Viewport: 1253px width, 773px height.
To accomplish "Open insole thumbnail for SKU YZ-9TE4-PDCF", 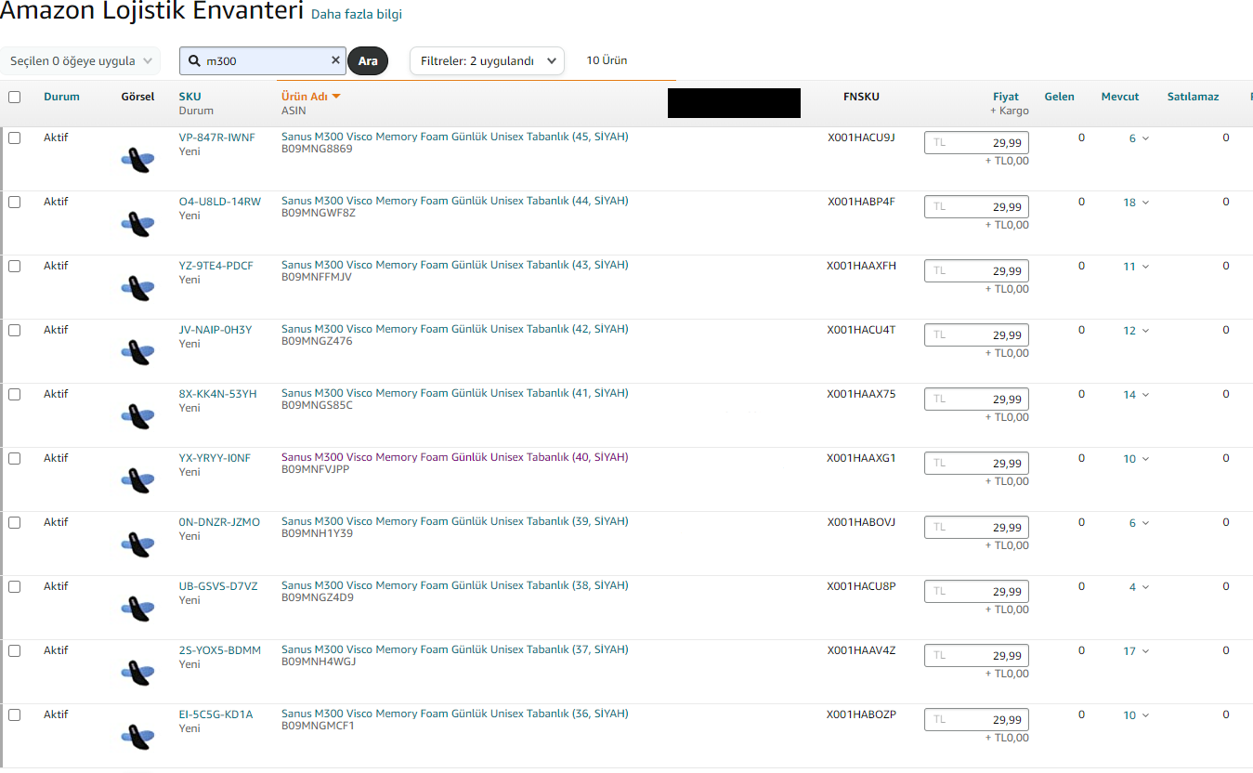I will [137, 288].
